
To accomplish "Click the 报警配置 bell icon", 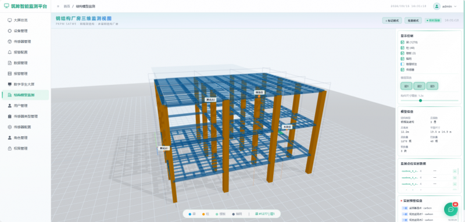I will click(x=9, y=52).
